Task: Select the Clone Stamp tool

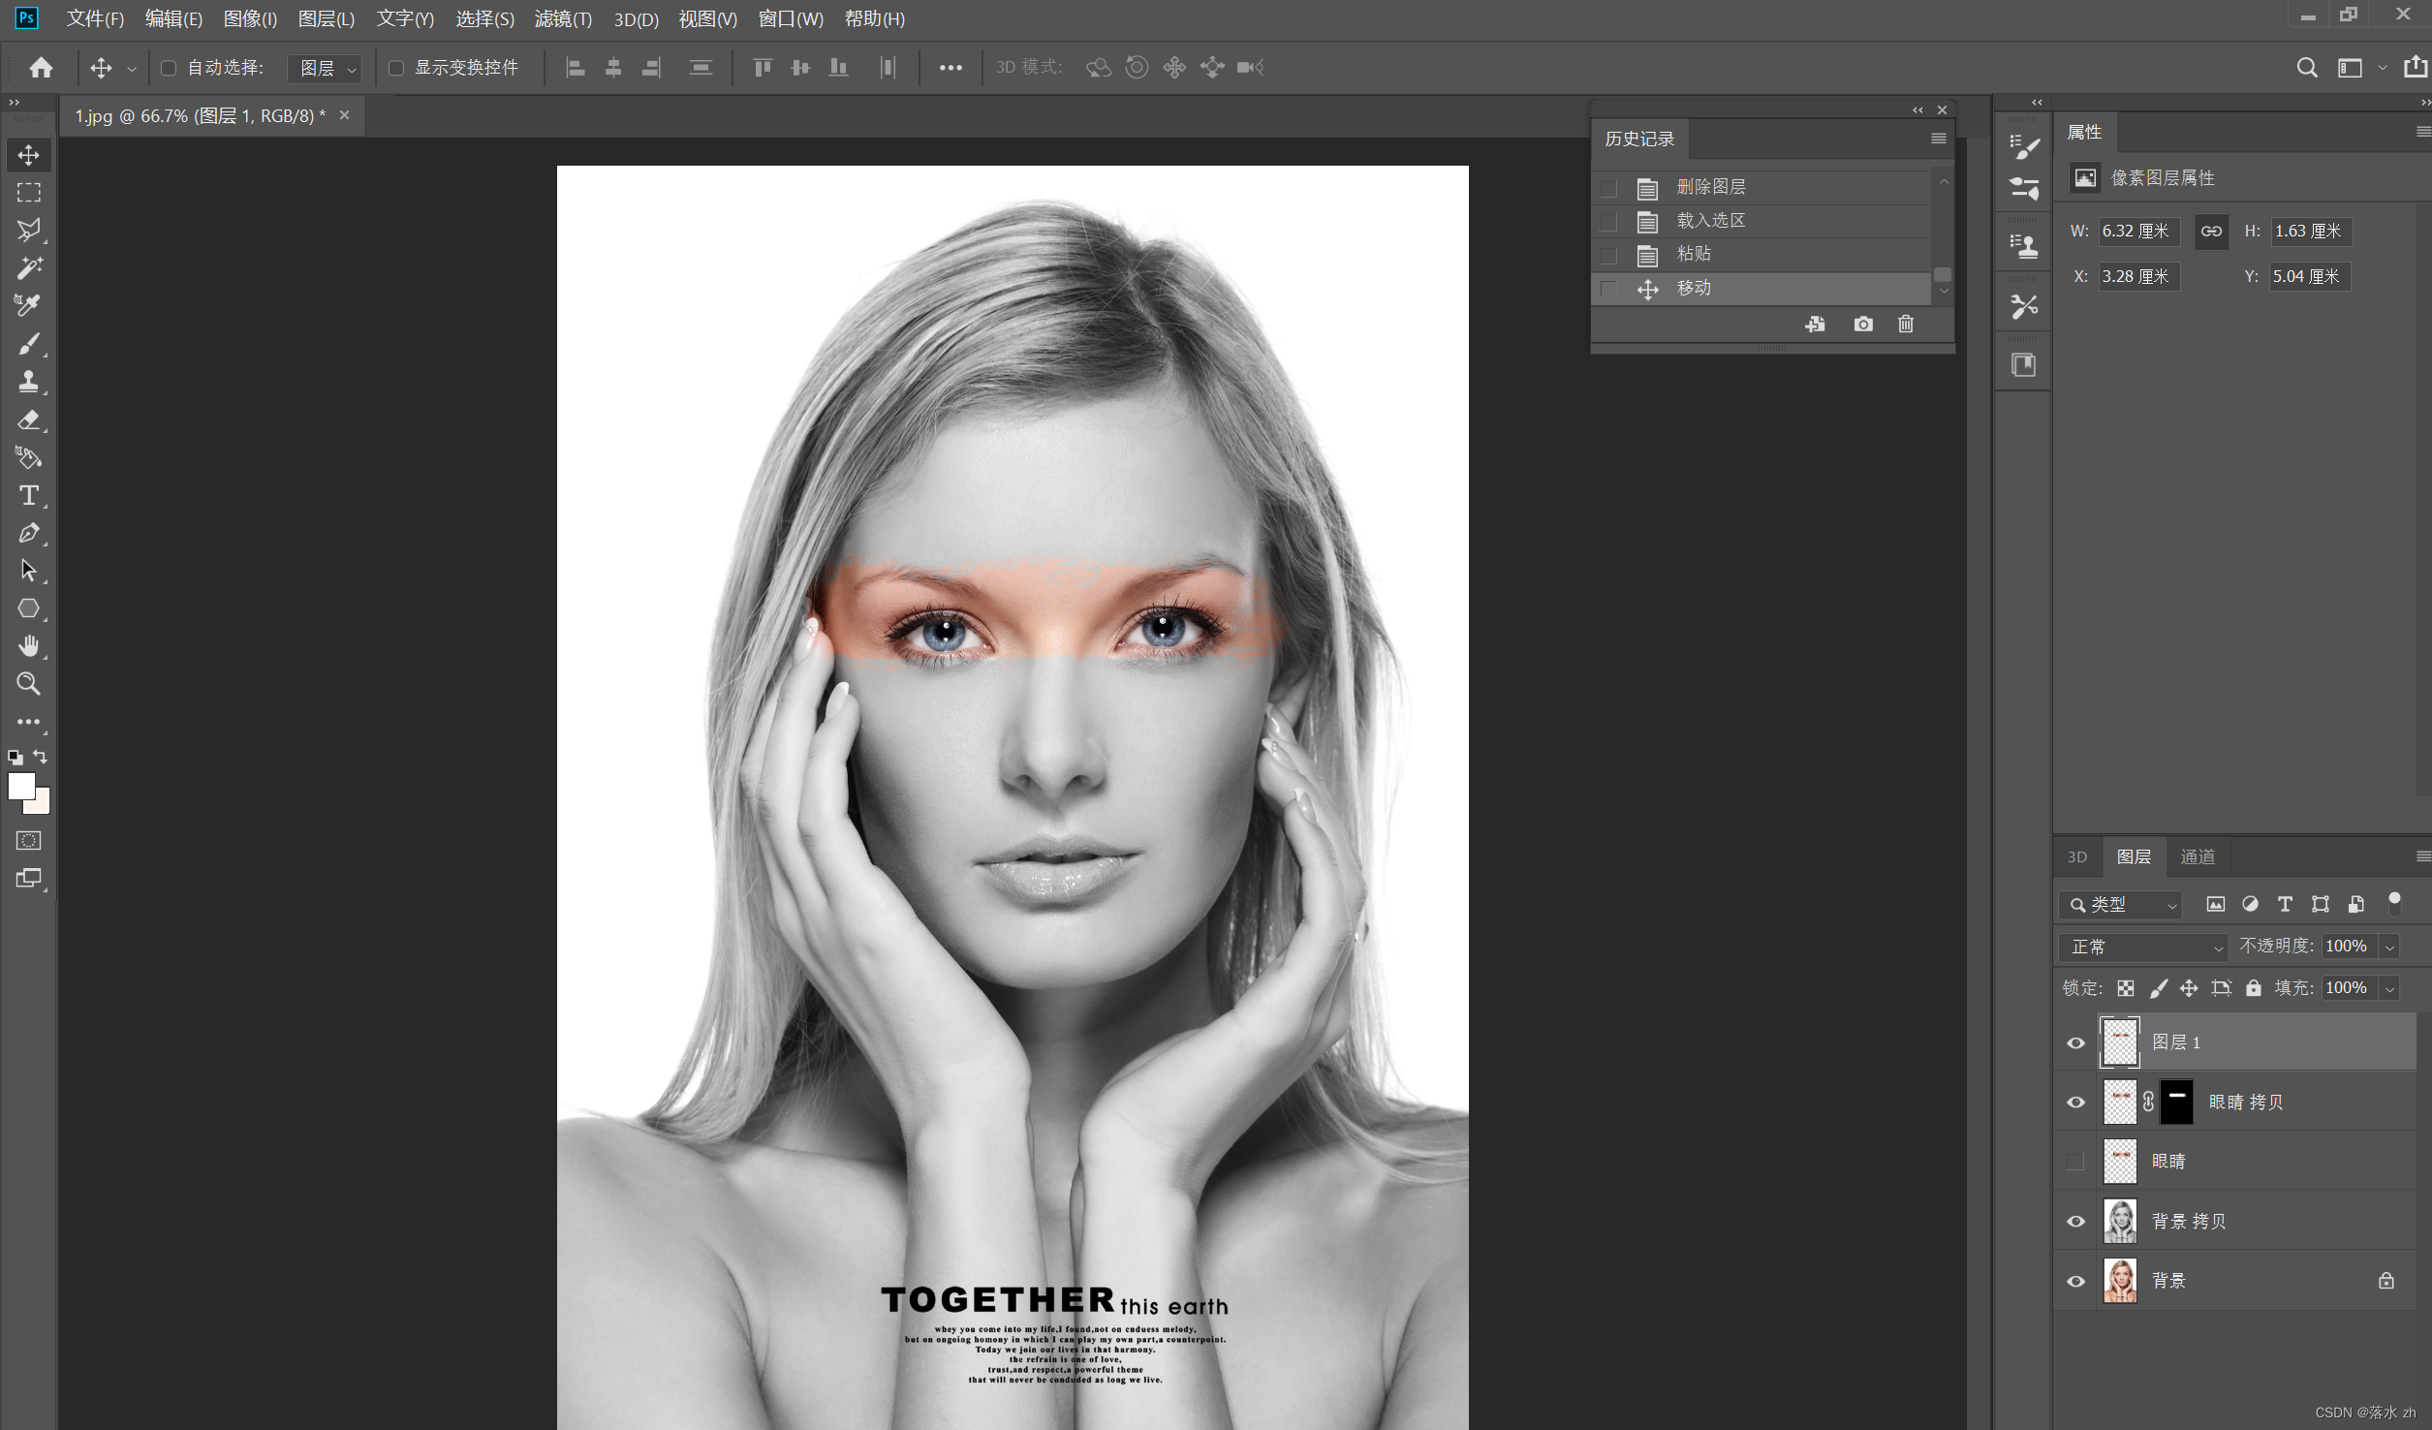Action: (28, 382)
